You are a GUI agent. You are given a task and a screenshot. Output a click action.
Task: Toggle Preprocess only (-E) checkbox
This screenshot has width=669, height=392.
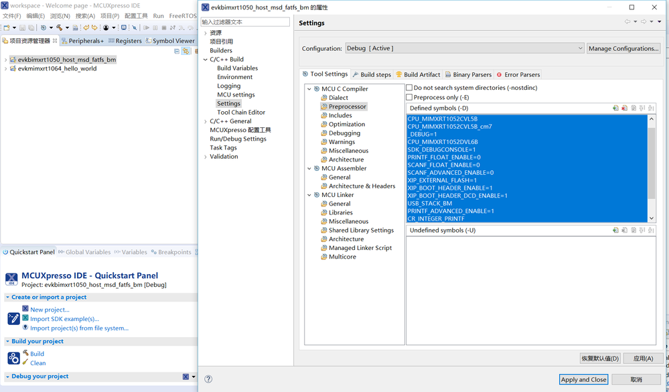click(x=409, y=97)
